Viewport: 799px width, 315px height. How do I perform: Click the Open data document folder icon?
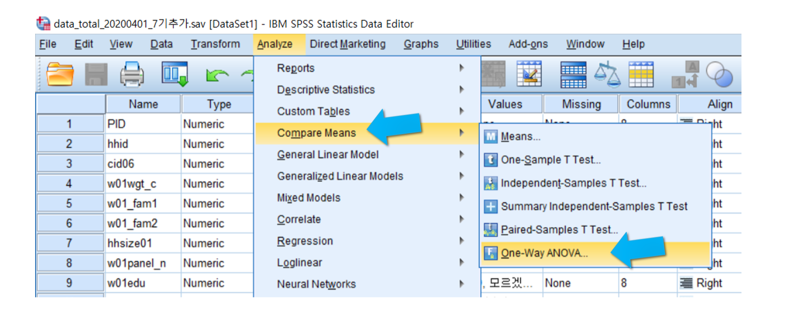coord(60,74)
